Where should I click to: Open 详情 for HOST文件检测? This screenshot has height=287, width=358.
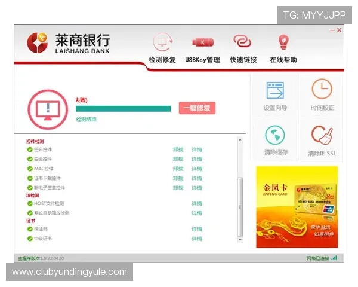click(x=197, y=204)
